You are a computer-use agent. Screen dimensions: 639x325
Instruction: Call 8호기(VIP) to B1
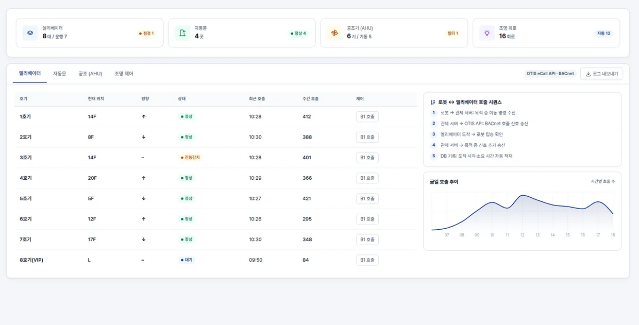pos(367,260)
